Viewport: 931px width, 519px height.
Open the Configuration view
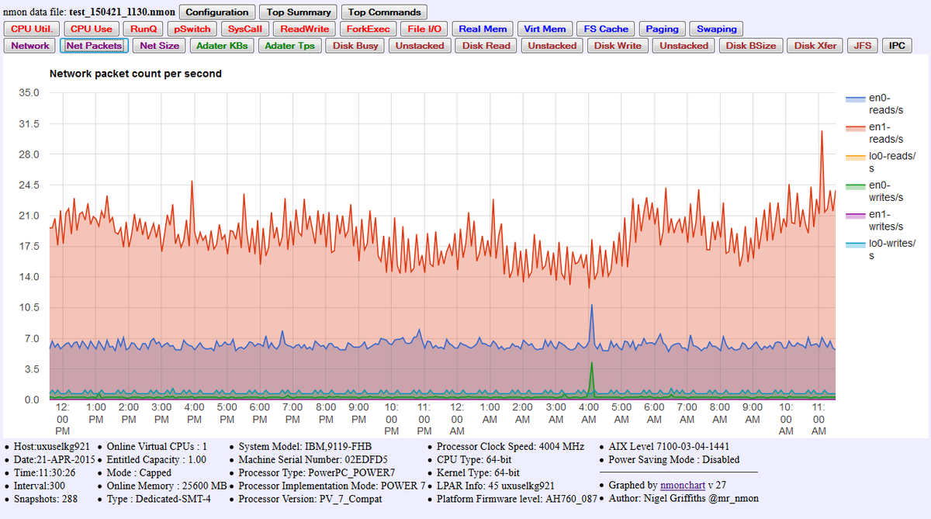coord(217,12)
